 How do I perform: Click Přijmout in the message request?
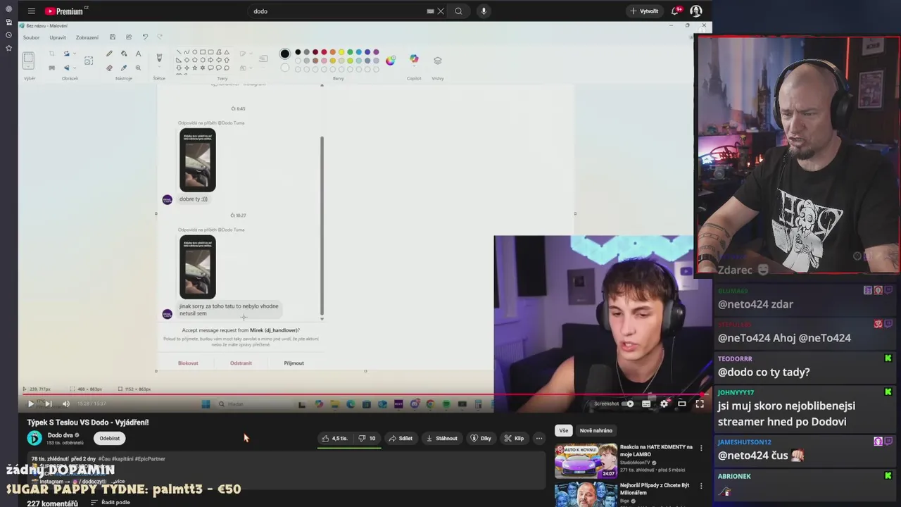294,363
